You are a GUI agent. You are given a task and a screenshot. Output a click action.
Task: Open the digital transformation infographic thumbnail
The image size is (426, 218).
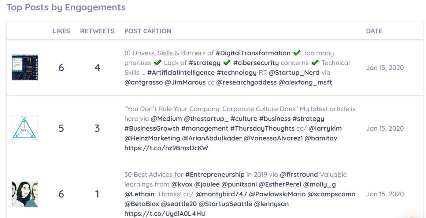pyautogui.click(x=25, y=67)
